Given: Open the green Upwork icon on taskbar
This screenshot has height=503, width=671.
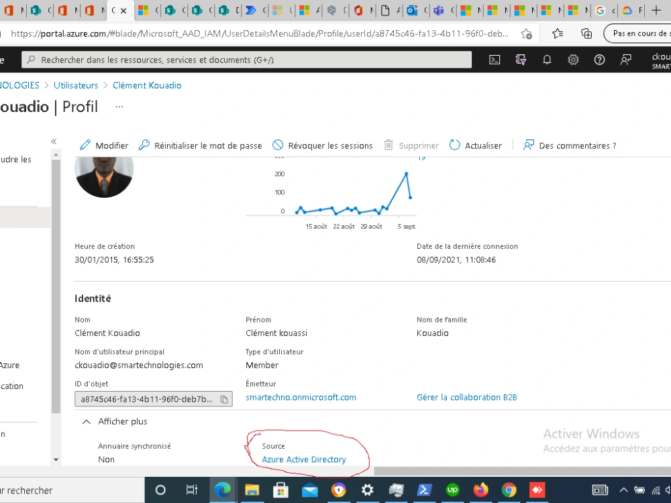Looking at the screenshot, I should coord(452,490).
